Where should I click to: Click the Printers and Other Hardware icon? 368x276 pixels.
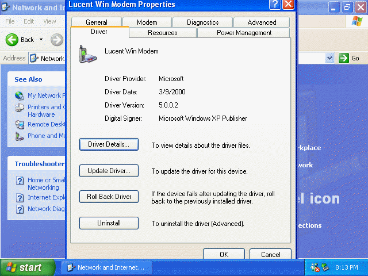click(x=20, y=108)
